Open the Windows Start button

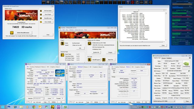pos(3,107)
